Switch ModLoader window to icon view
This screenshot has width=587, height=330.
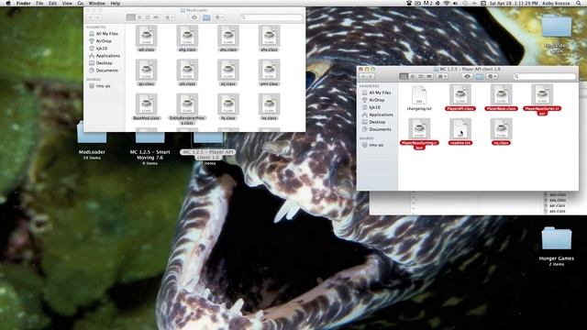[x=130, y=17]
